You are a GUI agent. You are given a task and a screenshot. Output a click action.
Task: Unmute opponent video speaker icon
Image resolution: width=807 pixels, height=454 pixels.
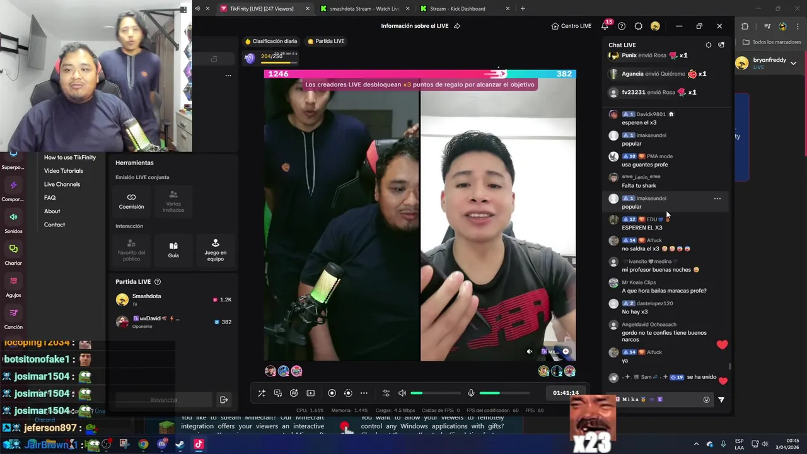[x=530, y=352]
